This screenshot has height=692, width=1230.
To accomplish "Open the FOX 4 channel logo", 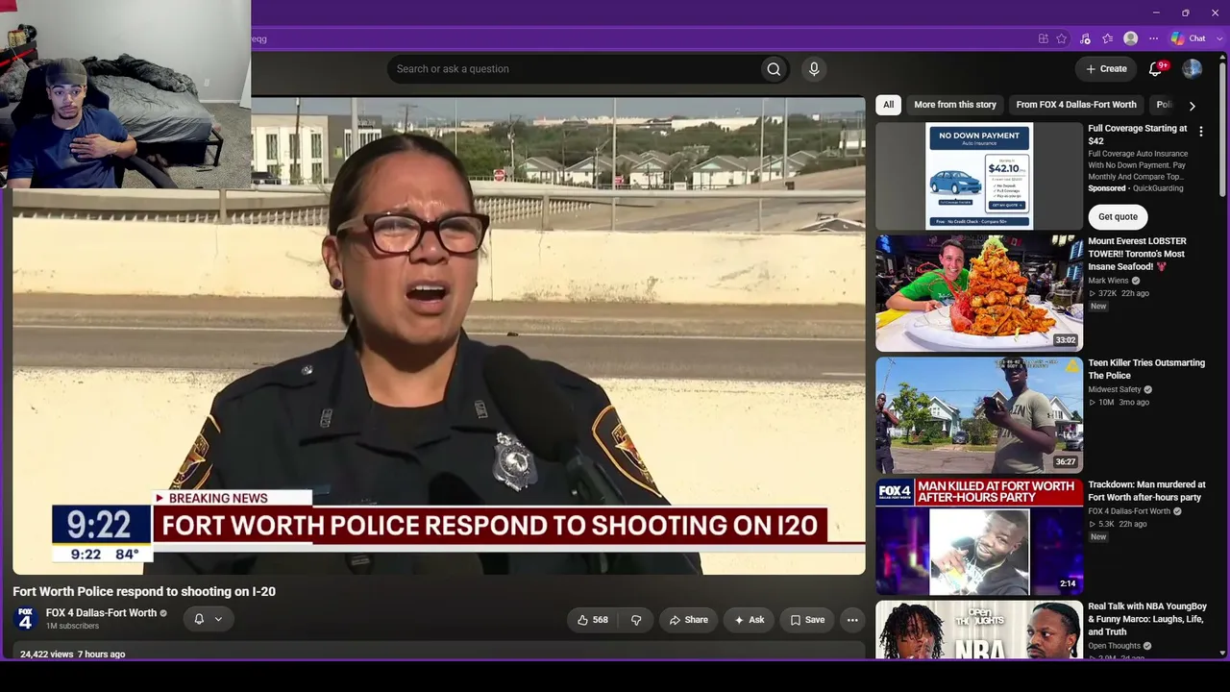I will 25,619.
